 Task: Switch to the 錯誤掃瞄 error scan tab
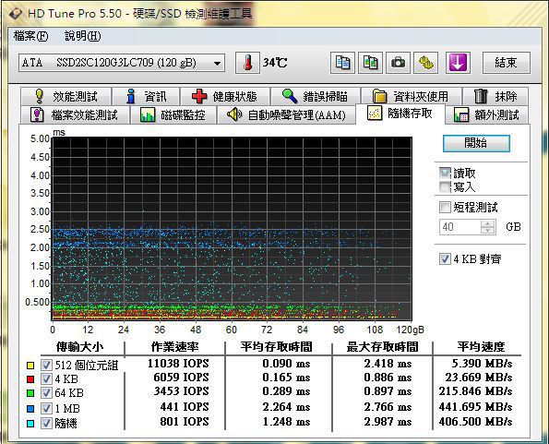click(x=316, y=96)
